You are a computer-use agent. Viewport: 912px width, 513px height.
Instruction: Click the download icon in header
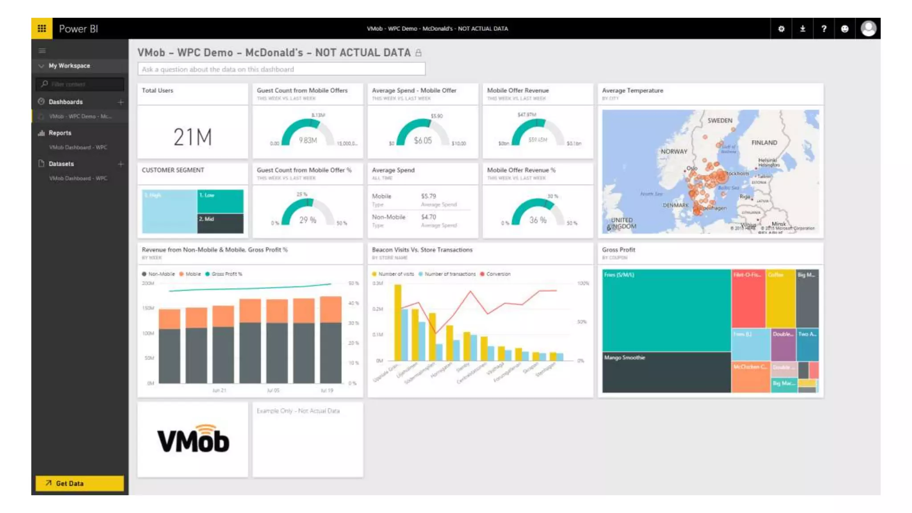[x=802, y=29]
